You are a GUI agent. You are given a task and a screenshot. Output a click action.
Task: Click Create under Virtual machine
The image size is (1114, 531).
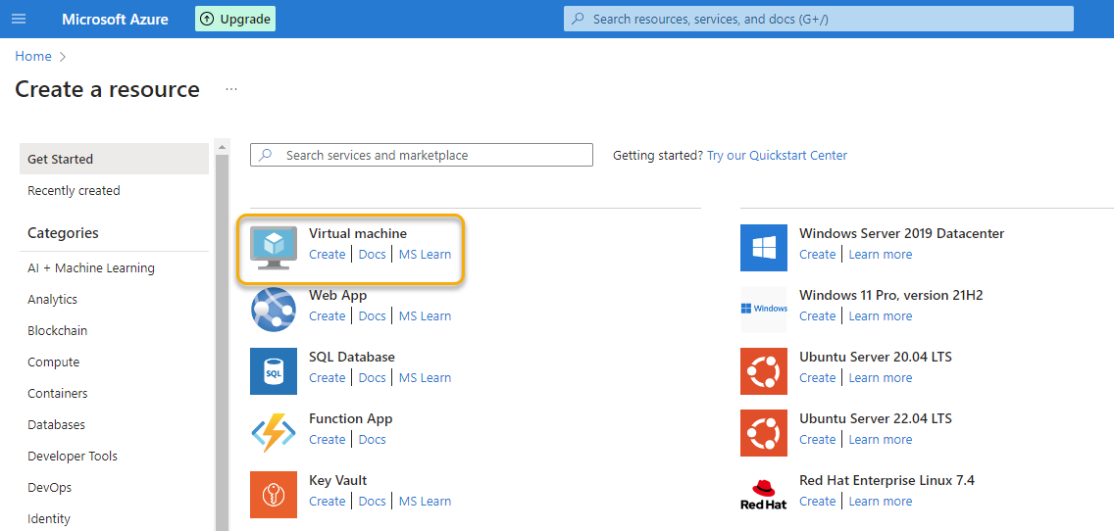click(327, 255)
